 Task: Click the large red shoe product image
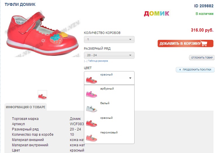coord(42,34)
